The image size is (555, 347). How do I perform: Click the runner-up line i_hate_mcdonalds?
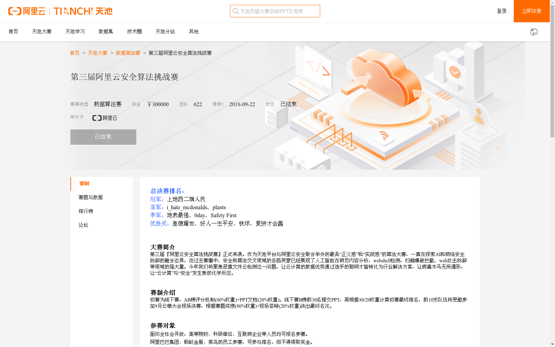coord(188,207)
